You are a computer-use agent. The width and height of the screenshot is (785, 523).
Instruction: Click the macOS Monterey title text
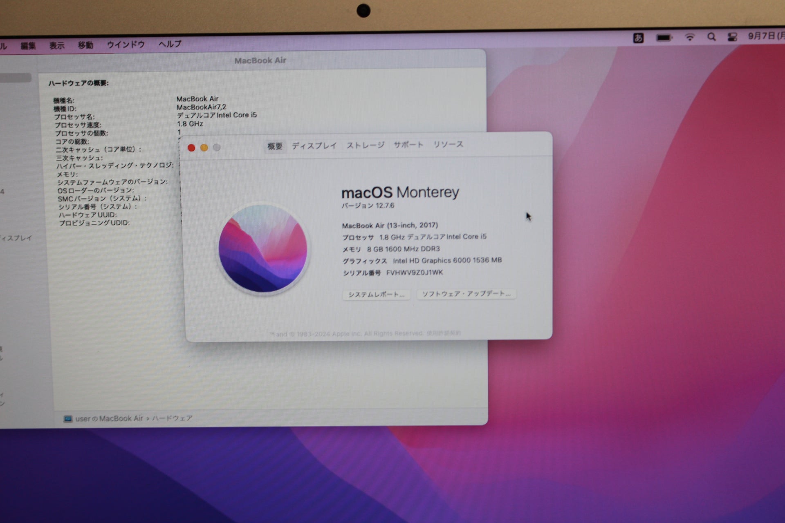point(400,192)
